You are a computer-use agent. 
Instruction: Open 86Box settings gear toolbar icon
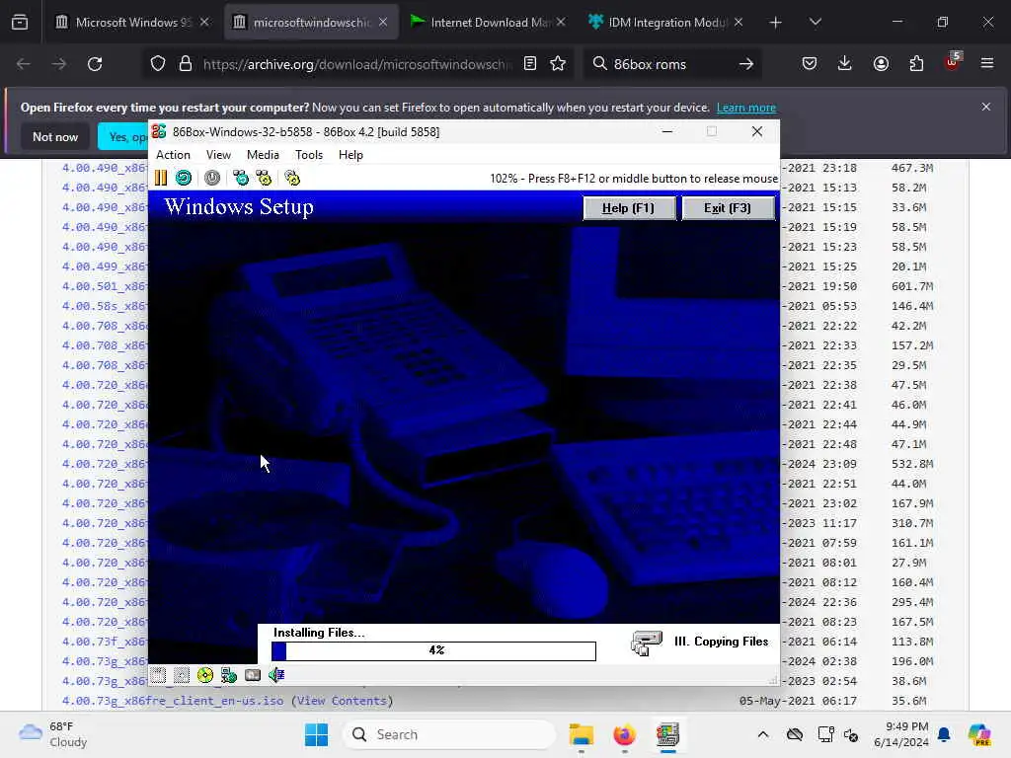click(292, 178)
